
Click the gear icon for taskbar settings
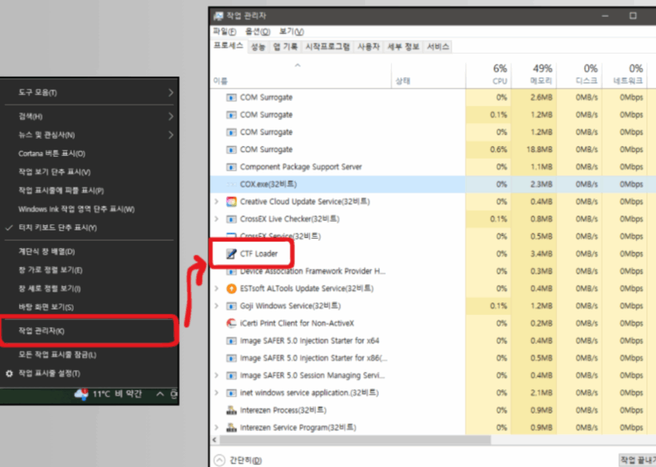click(9, 373)
